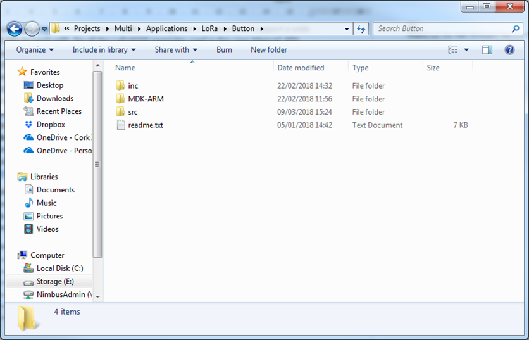This screenshot has width=529, height=340.
Task: Open the recent locations dropdown arrow
Action: [44, 29]
